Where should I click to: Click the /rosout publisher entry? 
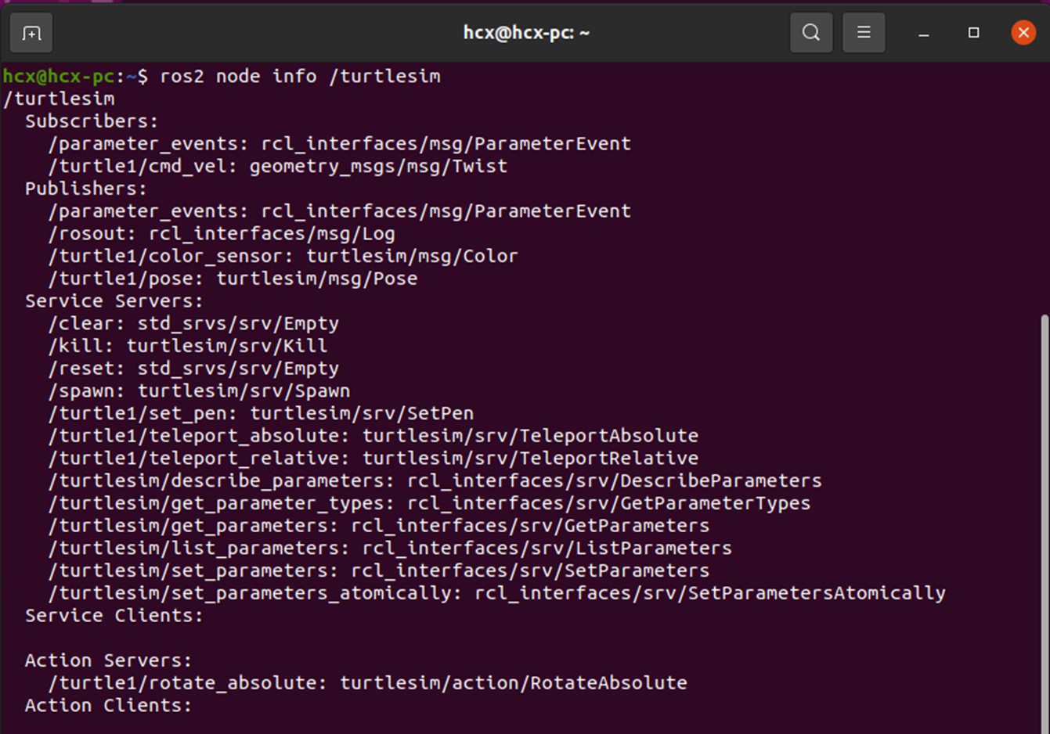pos(222,234)
